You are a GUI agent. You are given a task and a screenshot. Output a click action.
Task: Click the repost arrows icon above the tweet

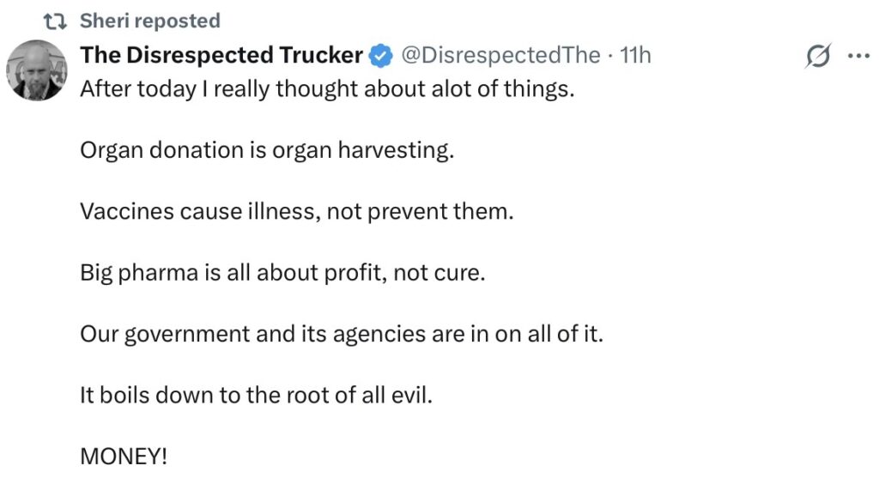point(58,21)
